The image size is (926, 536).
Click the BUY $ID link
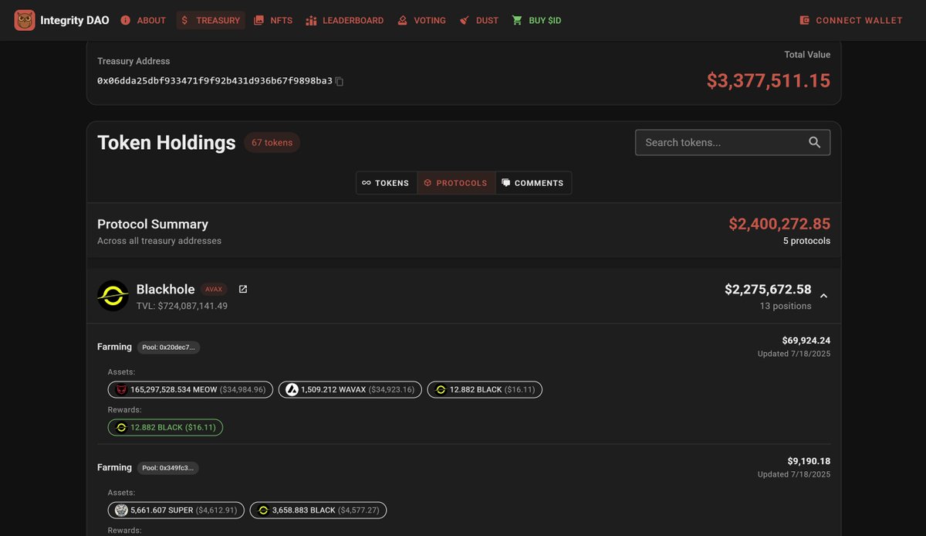point(536,20)
